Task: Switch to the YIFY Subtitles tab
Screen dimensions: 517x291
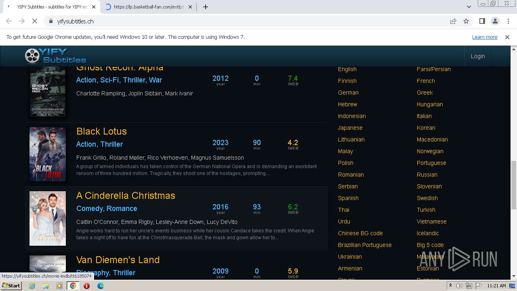Action: (51, 7)
